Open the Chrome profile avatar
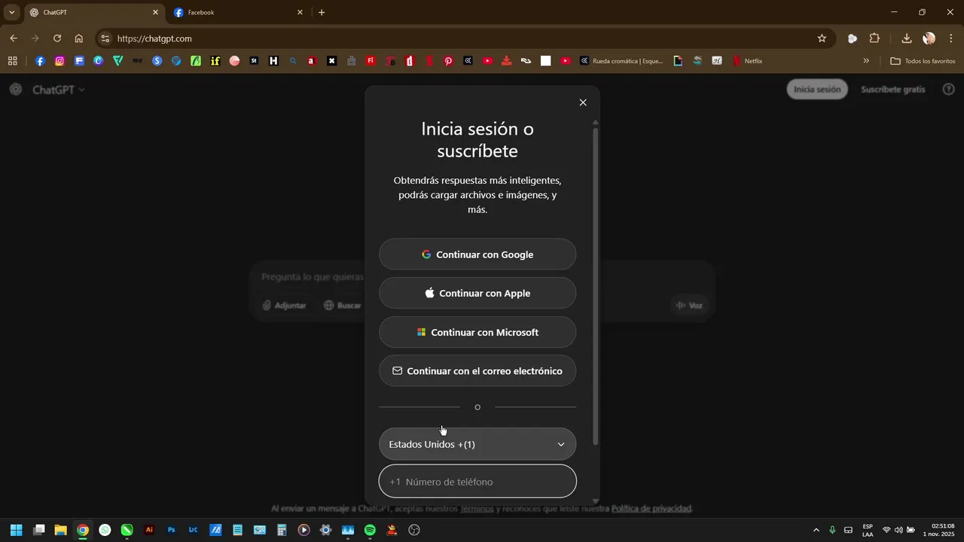 pos(929,38)
